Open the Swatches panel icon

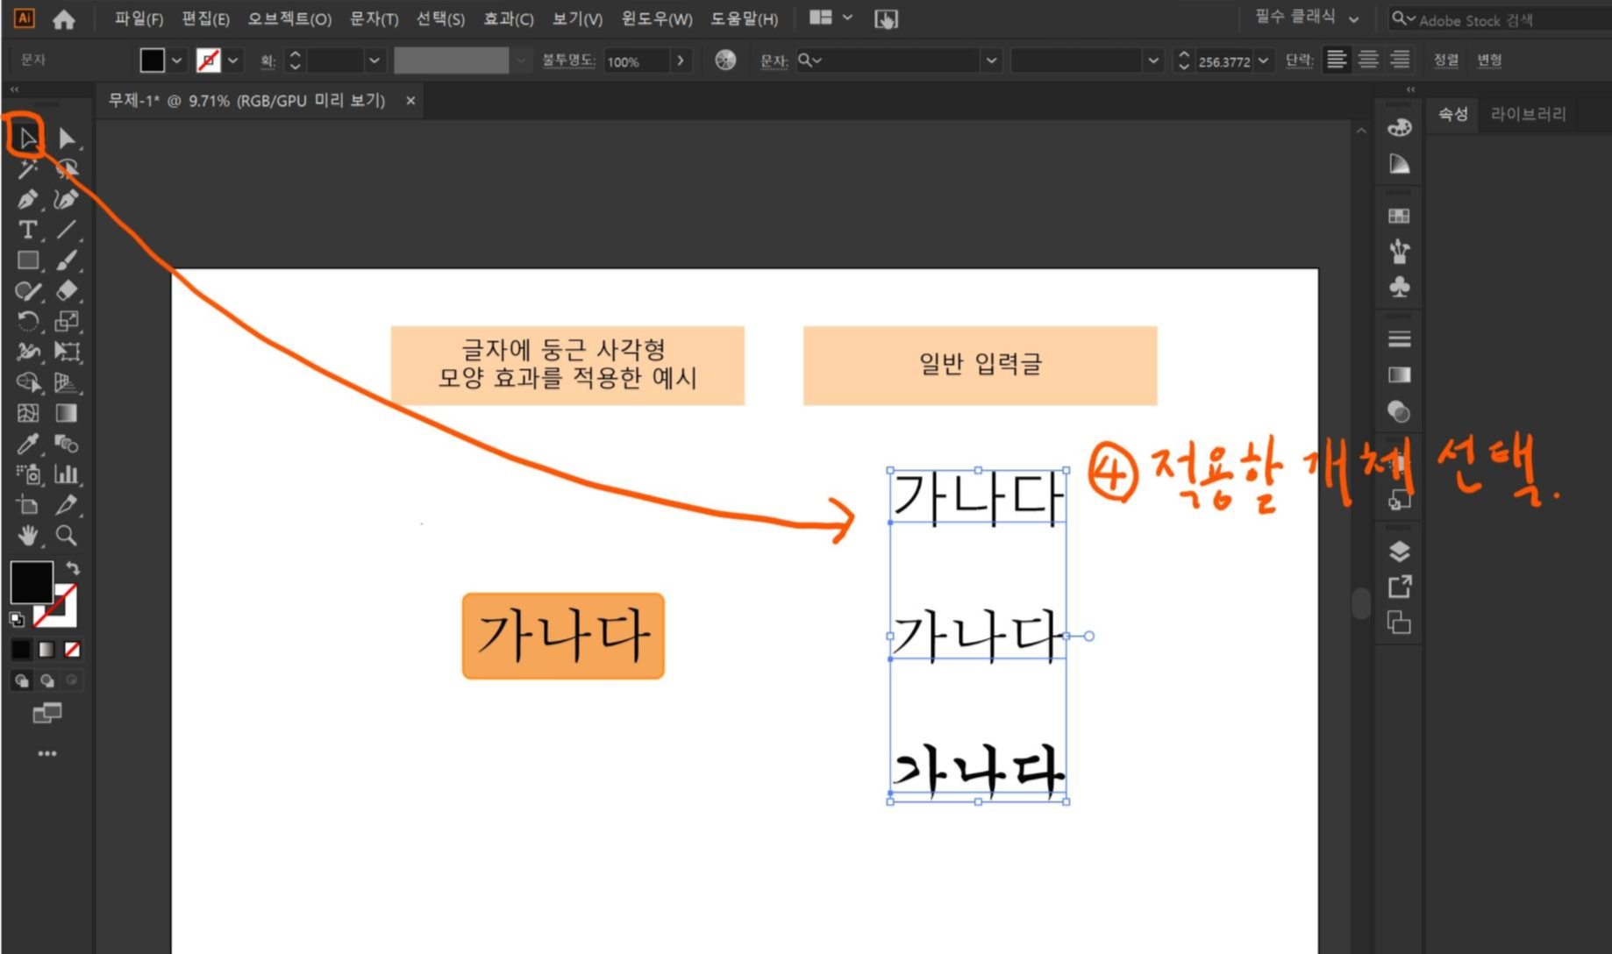(x=1399, y=215)
